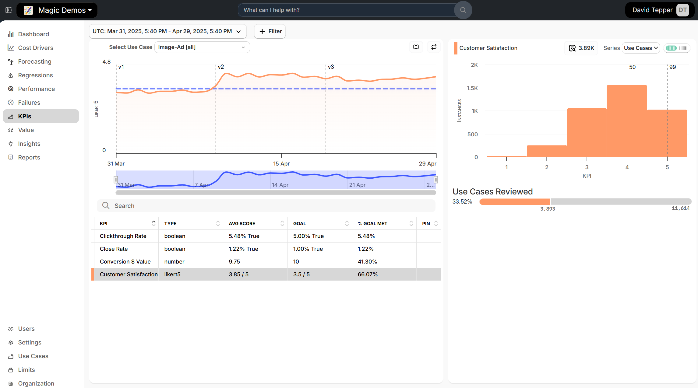Click the refresh chart icon
698x388 pixels.
(x=434, y=47)
